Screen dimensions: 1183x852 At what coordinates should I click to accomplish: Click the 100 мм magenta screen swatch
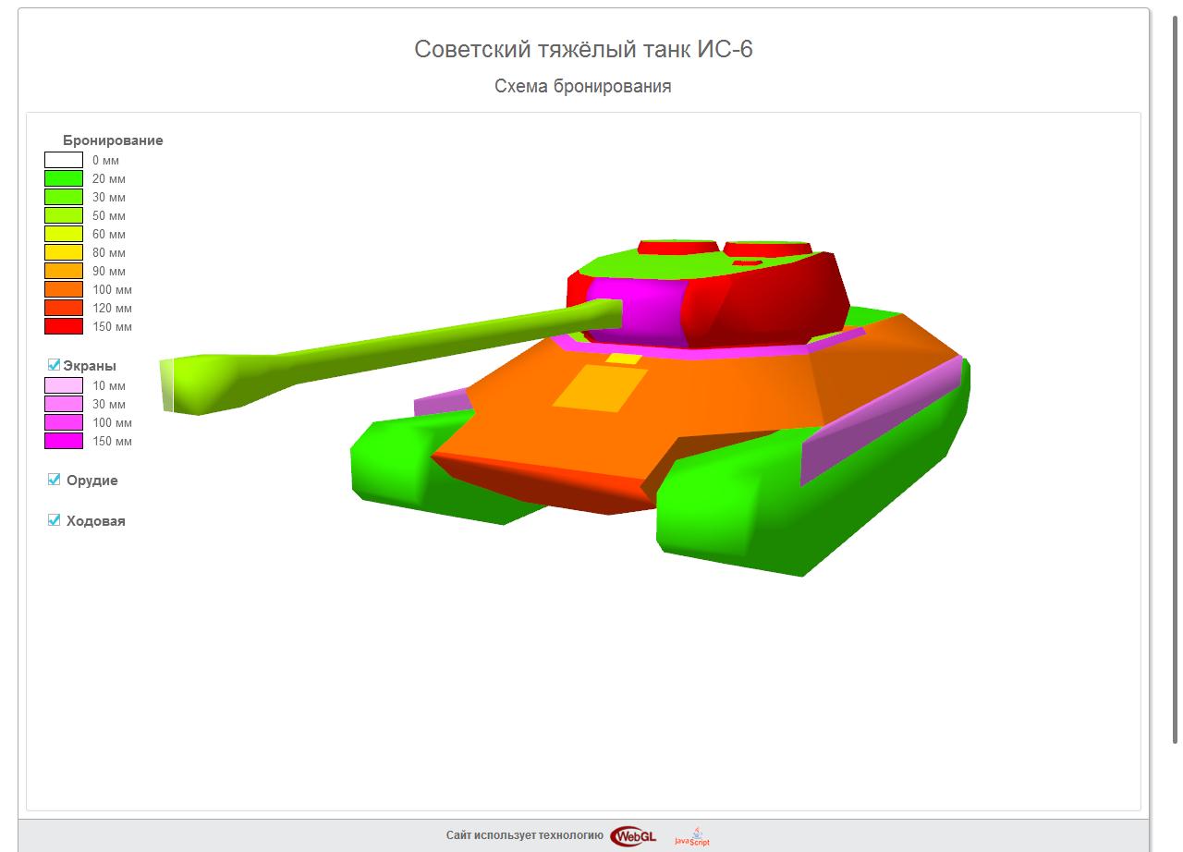pos(64,422)
